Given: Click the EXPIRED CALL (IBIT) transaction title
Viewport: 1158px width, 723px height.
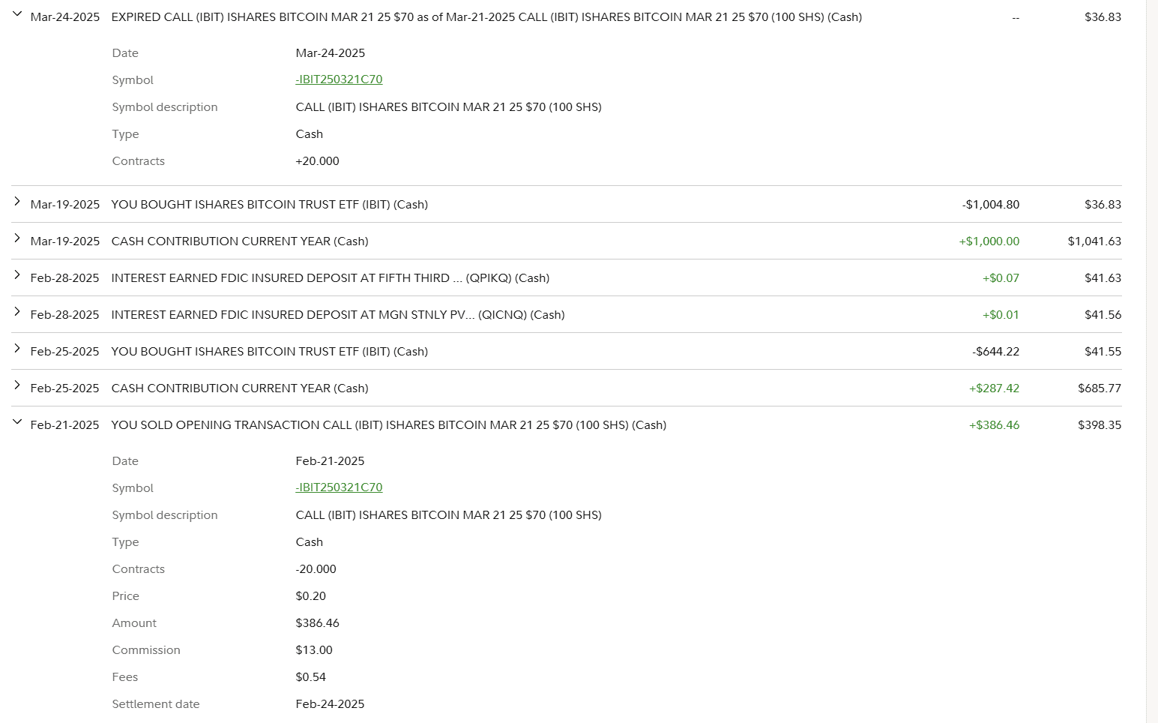Looking at the screenshot, I should tap(486, 17).
